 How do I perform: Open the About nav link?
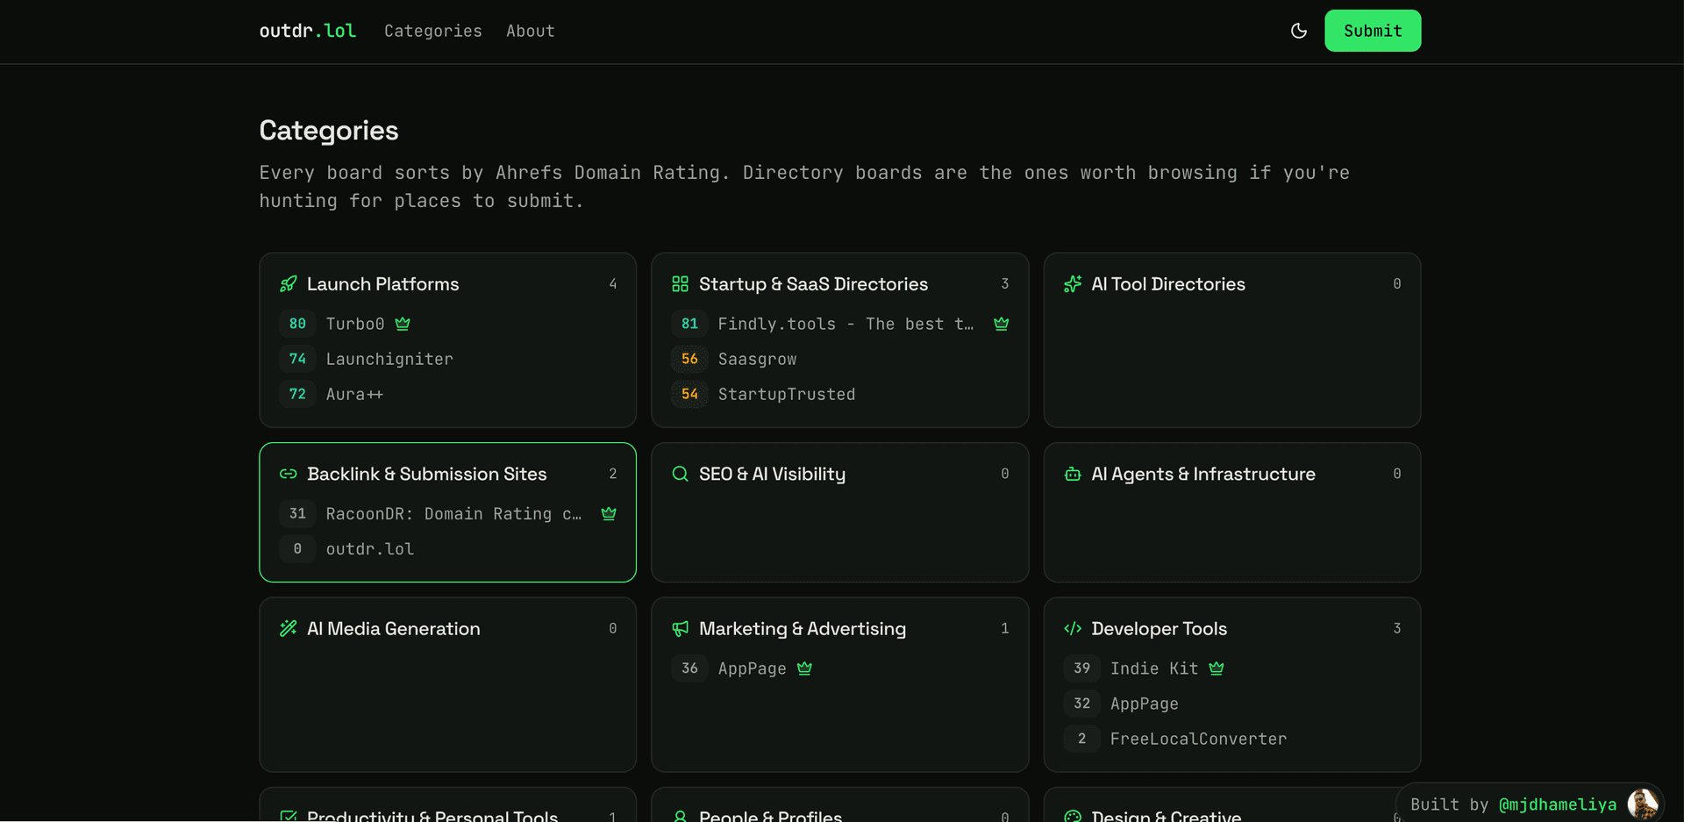(531, 31)
